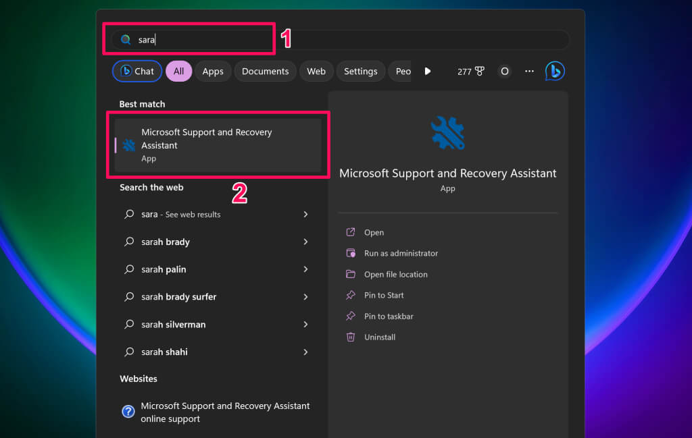Viewport: 692px width, 438px height.
Task: Click the large SaRA app icon in details pane
Action: click(447, 133)
